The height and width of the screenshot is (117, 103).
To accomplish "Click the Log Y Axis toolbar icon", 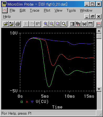I will tap(90, 24).
